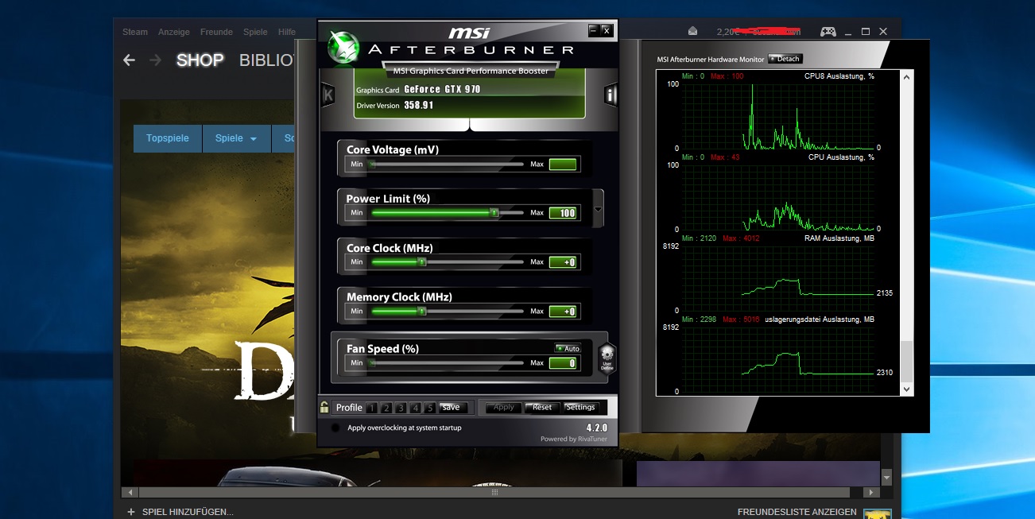
Task: Click the profile save button
Action: point(452,407)
